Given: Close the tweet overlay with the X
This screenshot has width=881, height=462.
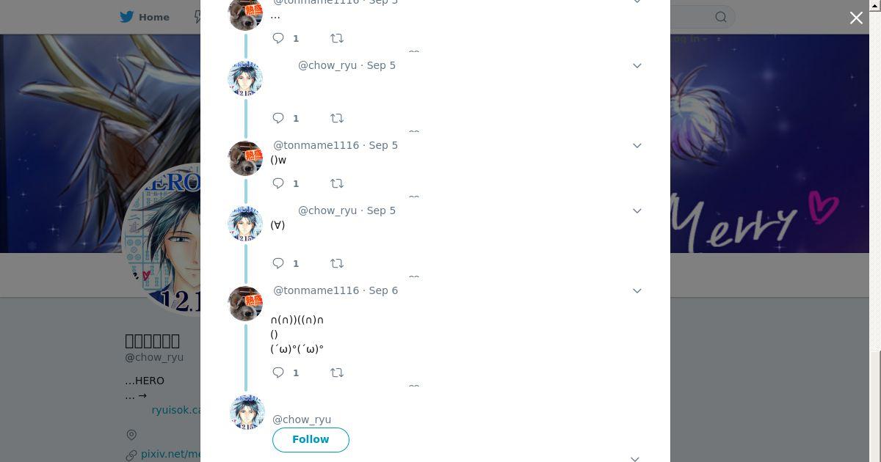Looking at the screenshot, I should [x=856, y=18].
